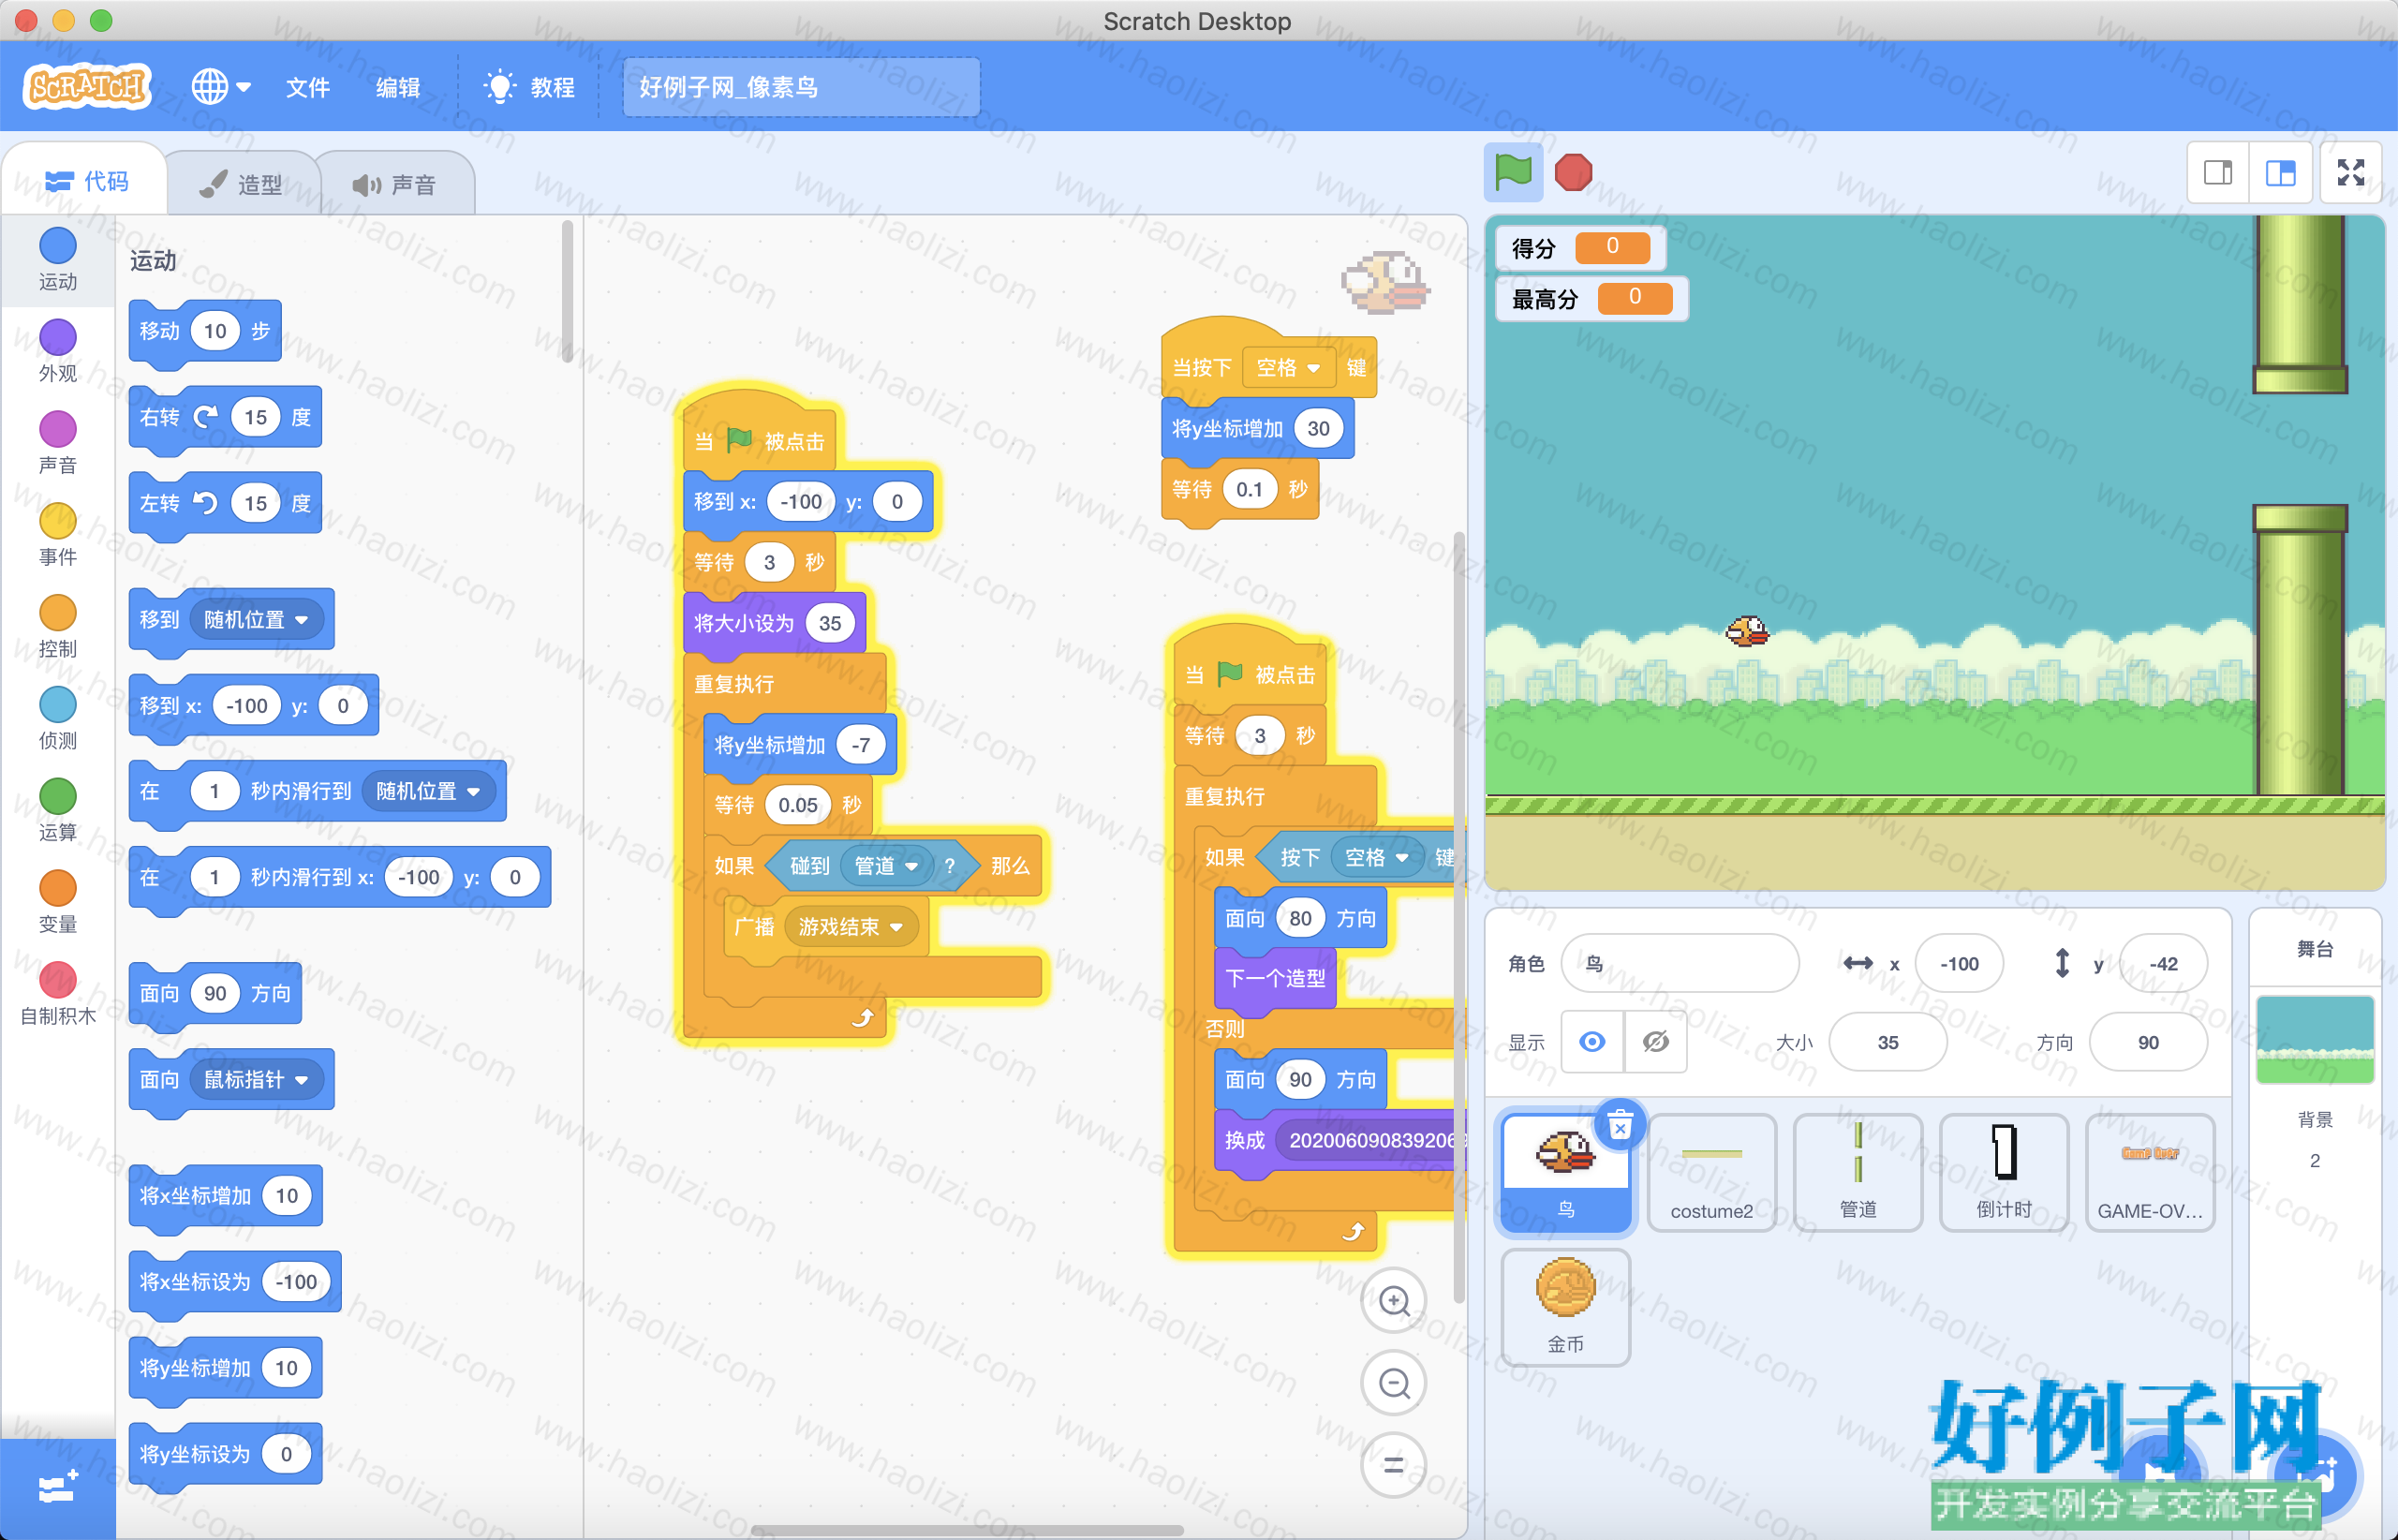Edit the project title field
This screenshot has height=1540, width=2398.
[801, 87]
